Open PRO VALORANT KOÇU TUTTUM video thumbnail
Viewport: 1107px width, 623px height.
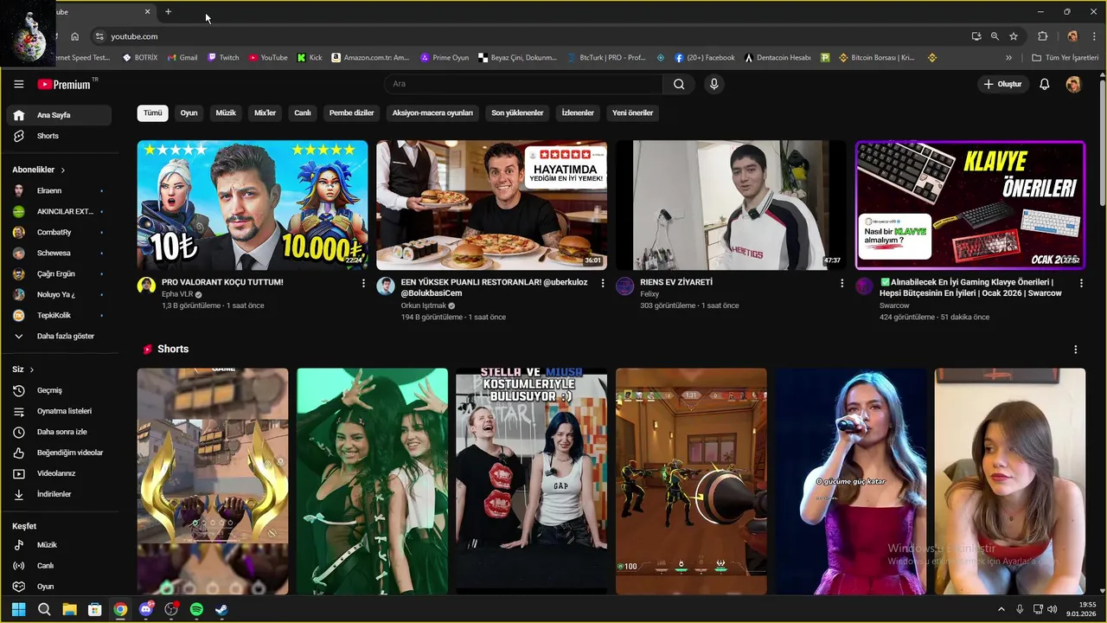pos(253,205)
